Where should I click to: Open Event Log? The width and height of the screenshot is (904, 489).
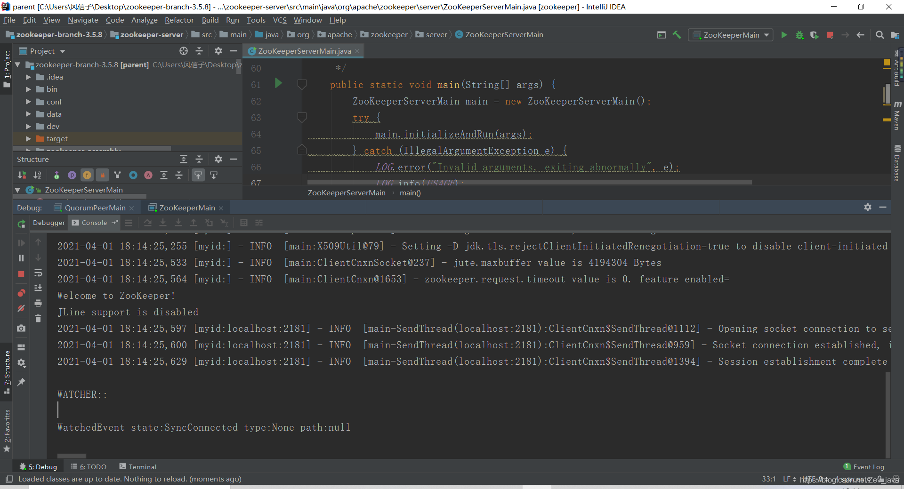click(x=864, y=466)
